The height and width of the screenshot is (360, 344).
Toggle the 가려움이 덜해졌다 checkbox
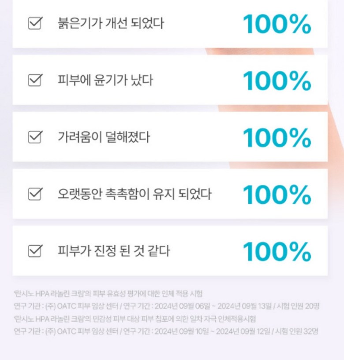coord(35,137)
